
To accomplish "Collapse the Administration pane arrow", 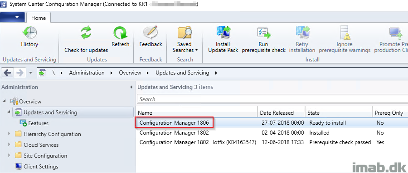I will click(x=131, y=87).
